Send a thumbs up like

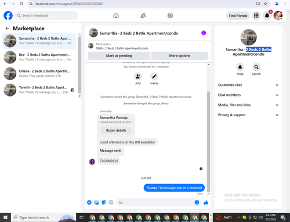tap(206, 202)
